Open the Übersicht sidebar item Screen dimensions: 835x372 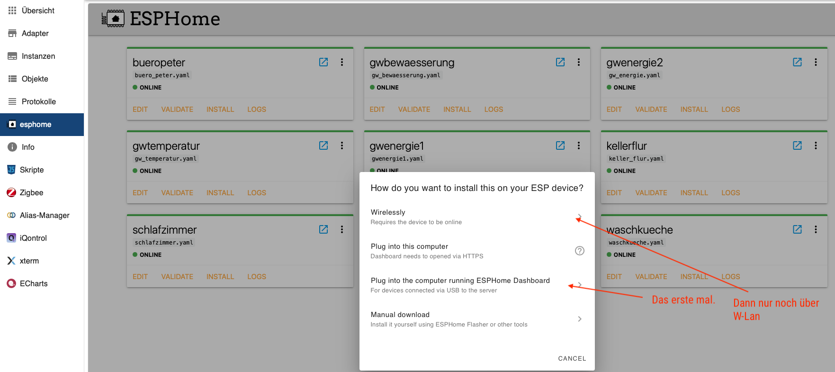42,10
